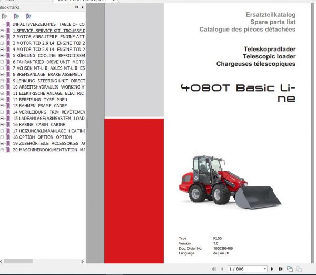Expand the 1 SERVICE bookmark node
This screenshot has height=275, width=316.
tap(2, 31)
